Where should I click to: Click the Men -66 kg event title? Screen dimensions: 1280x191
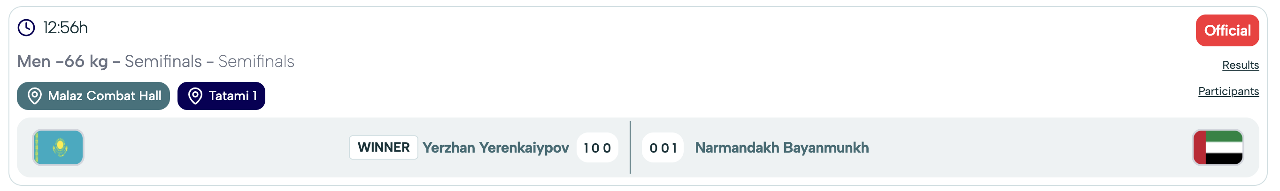62,61
